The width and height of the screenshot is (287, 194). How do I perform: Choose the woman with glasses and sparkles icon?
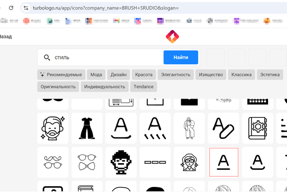pyautogui.click(x=189, y=162)
